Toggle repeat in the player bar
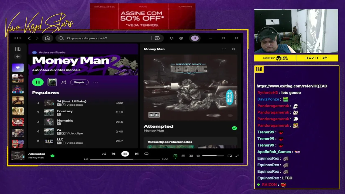 (146, 154)
